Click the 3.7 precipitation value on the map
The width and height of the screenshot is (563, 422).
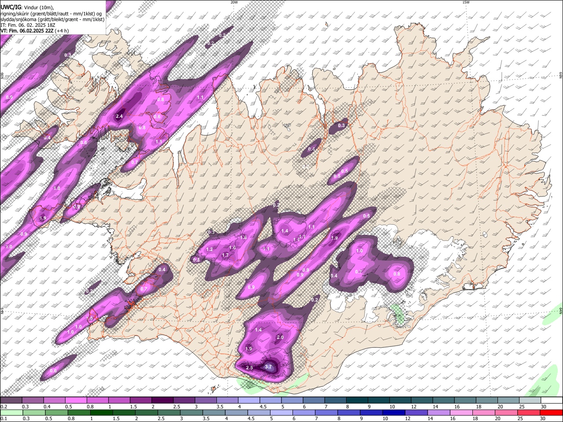(x=269, y=366)
